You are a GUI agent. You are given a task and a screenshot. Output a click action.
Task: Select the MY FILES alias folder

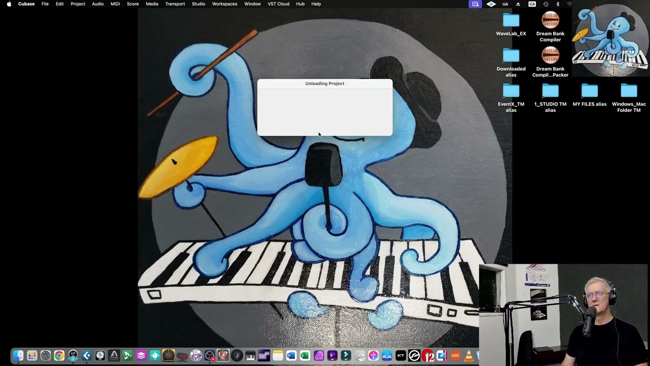[590, 95]
